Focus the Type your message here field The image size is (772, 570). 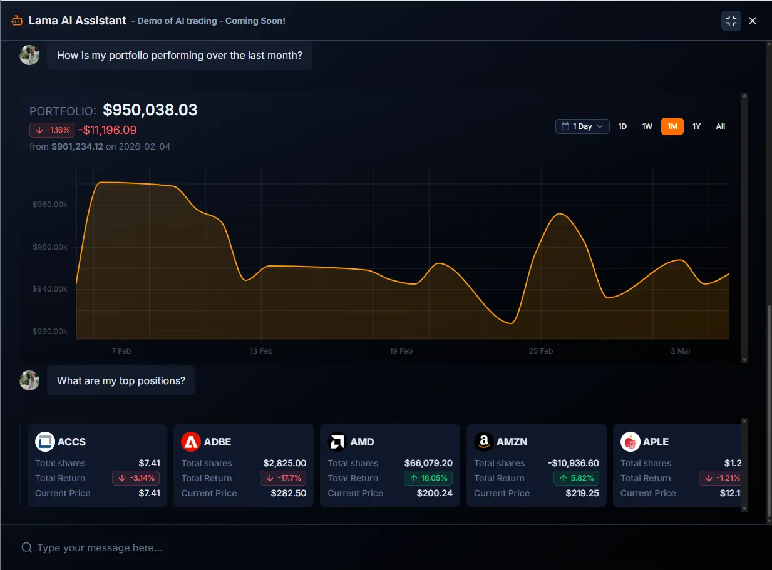pyautogui.click(x=386, y=547)
